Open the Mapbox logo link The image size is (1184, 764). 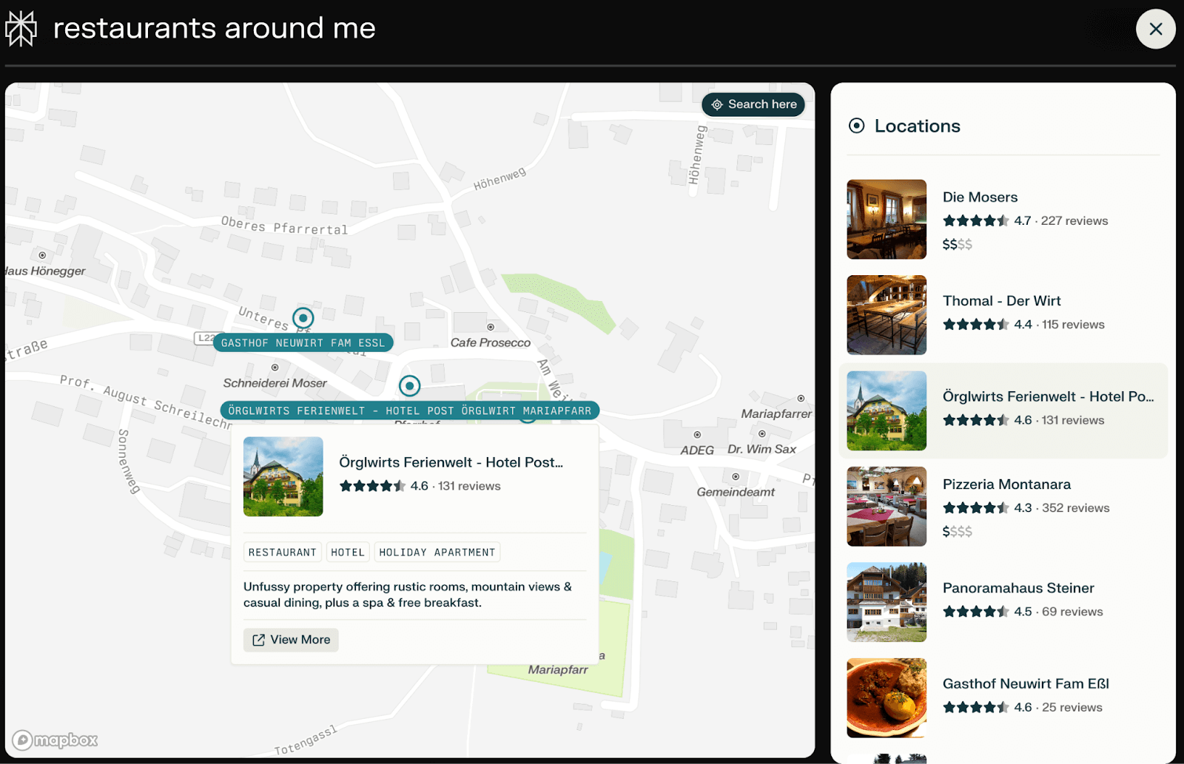(55, 740)
